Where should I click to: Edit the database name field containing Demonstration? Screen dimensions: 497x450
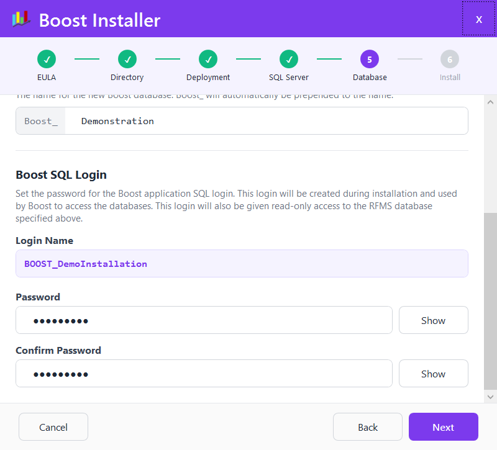click(x=267, y=120)
